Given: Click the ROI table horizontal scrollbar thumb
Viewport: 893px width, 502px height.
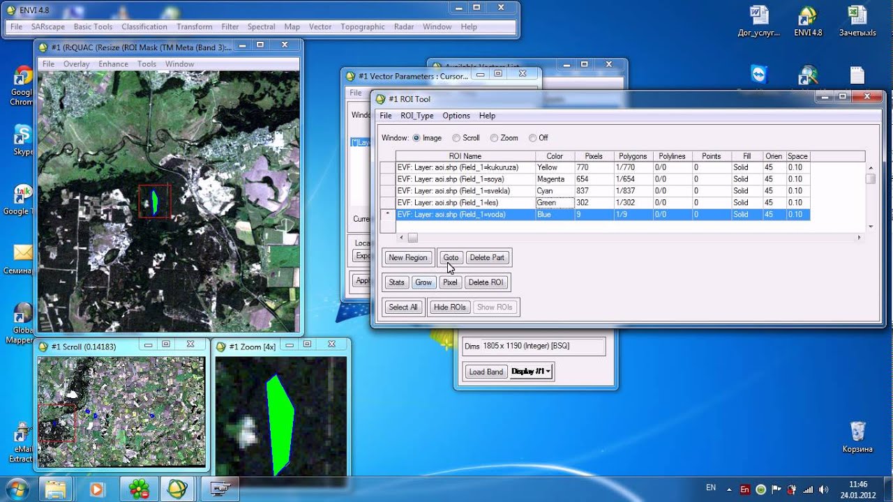Looking at the screenshot, I should pos(412,238).
